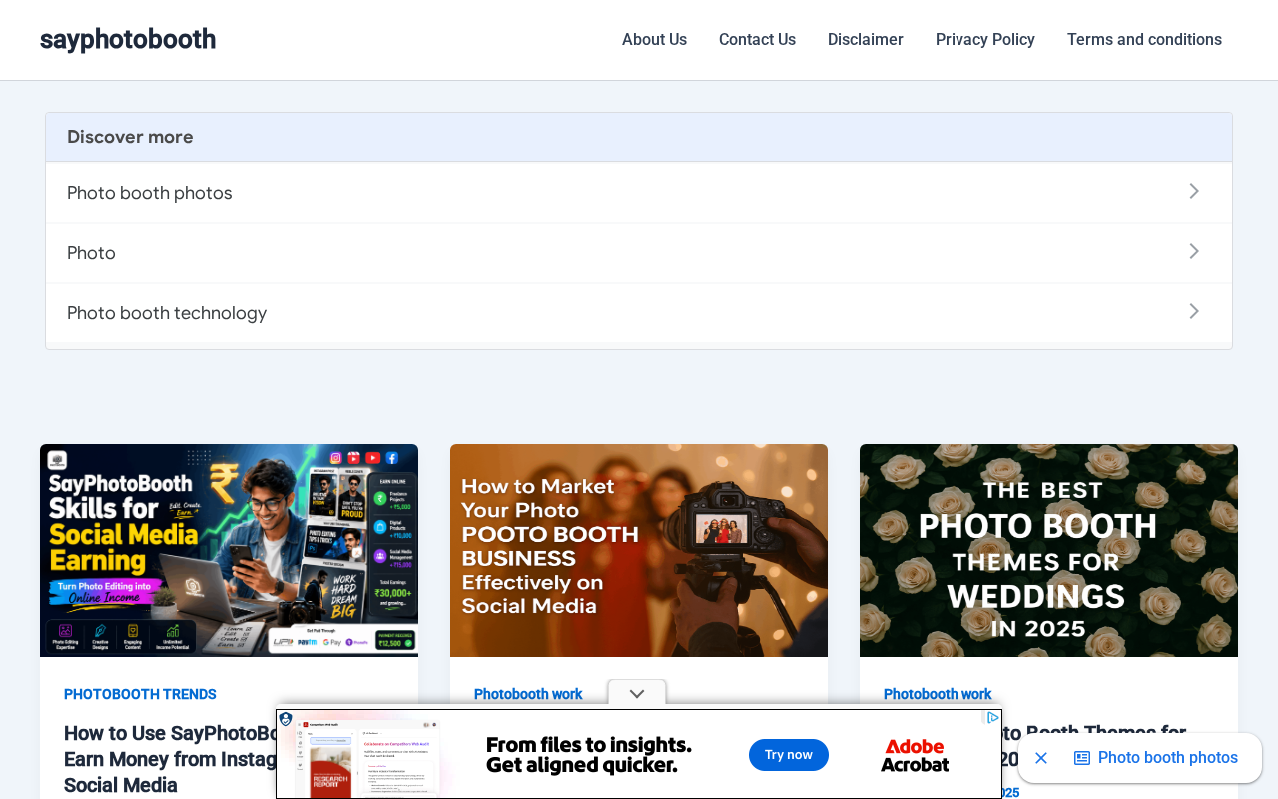View the Privacy Policy page
Image resolution: width=1278 pixels, height=799 pixels.
(x=985, y=40)
